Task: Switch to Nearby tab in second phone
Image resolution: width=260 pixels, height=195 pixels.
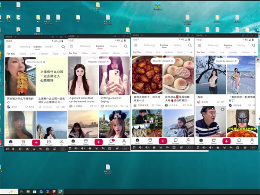Action: pos(113,46)
